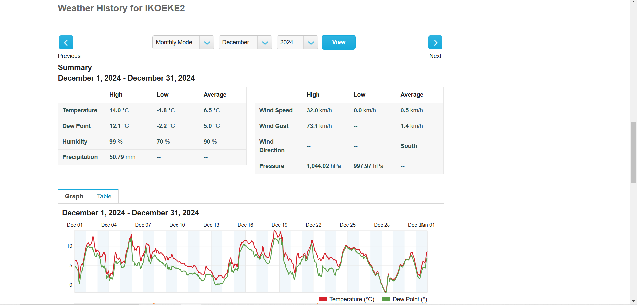Viewport: 637px width, 305px height.
Task: Click the green Dew Point legend swatch
Action: coord(386,299)
